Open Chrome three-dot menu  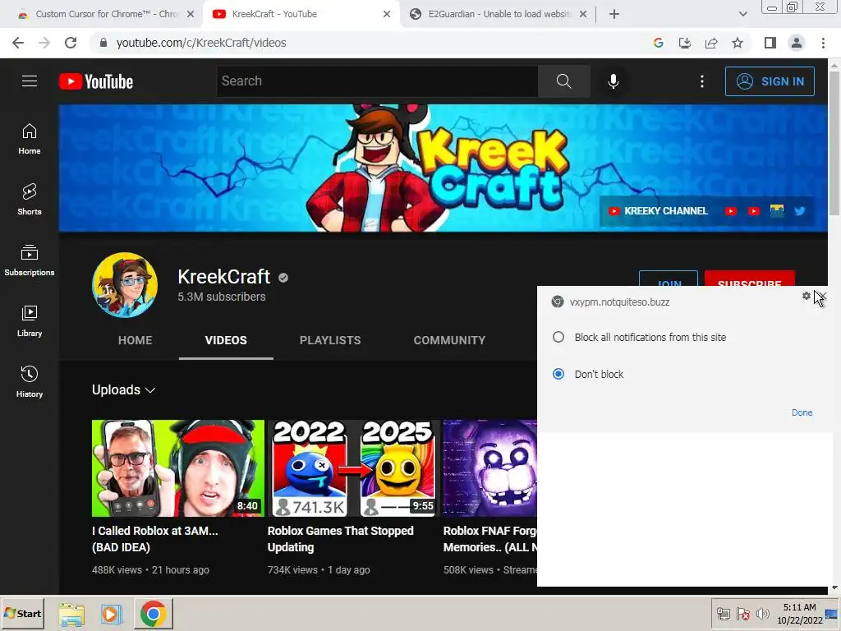pyautogui.click(x=823, y=43)
